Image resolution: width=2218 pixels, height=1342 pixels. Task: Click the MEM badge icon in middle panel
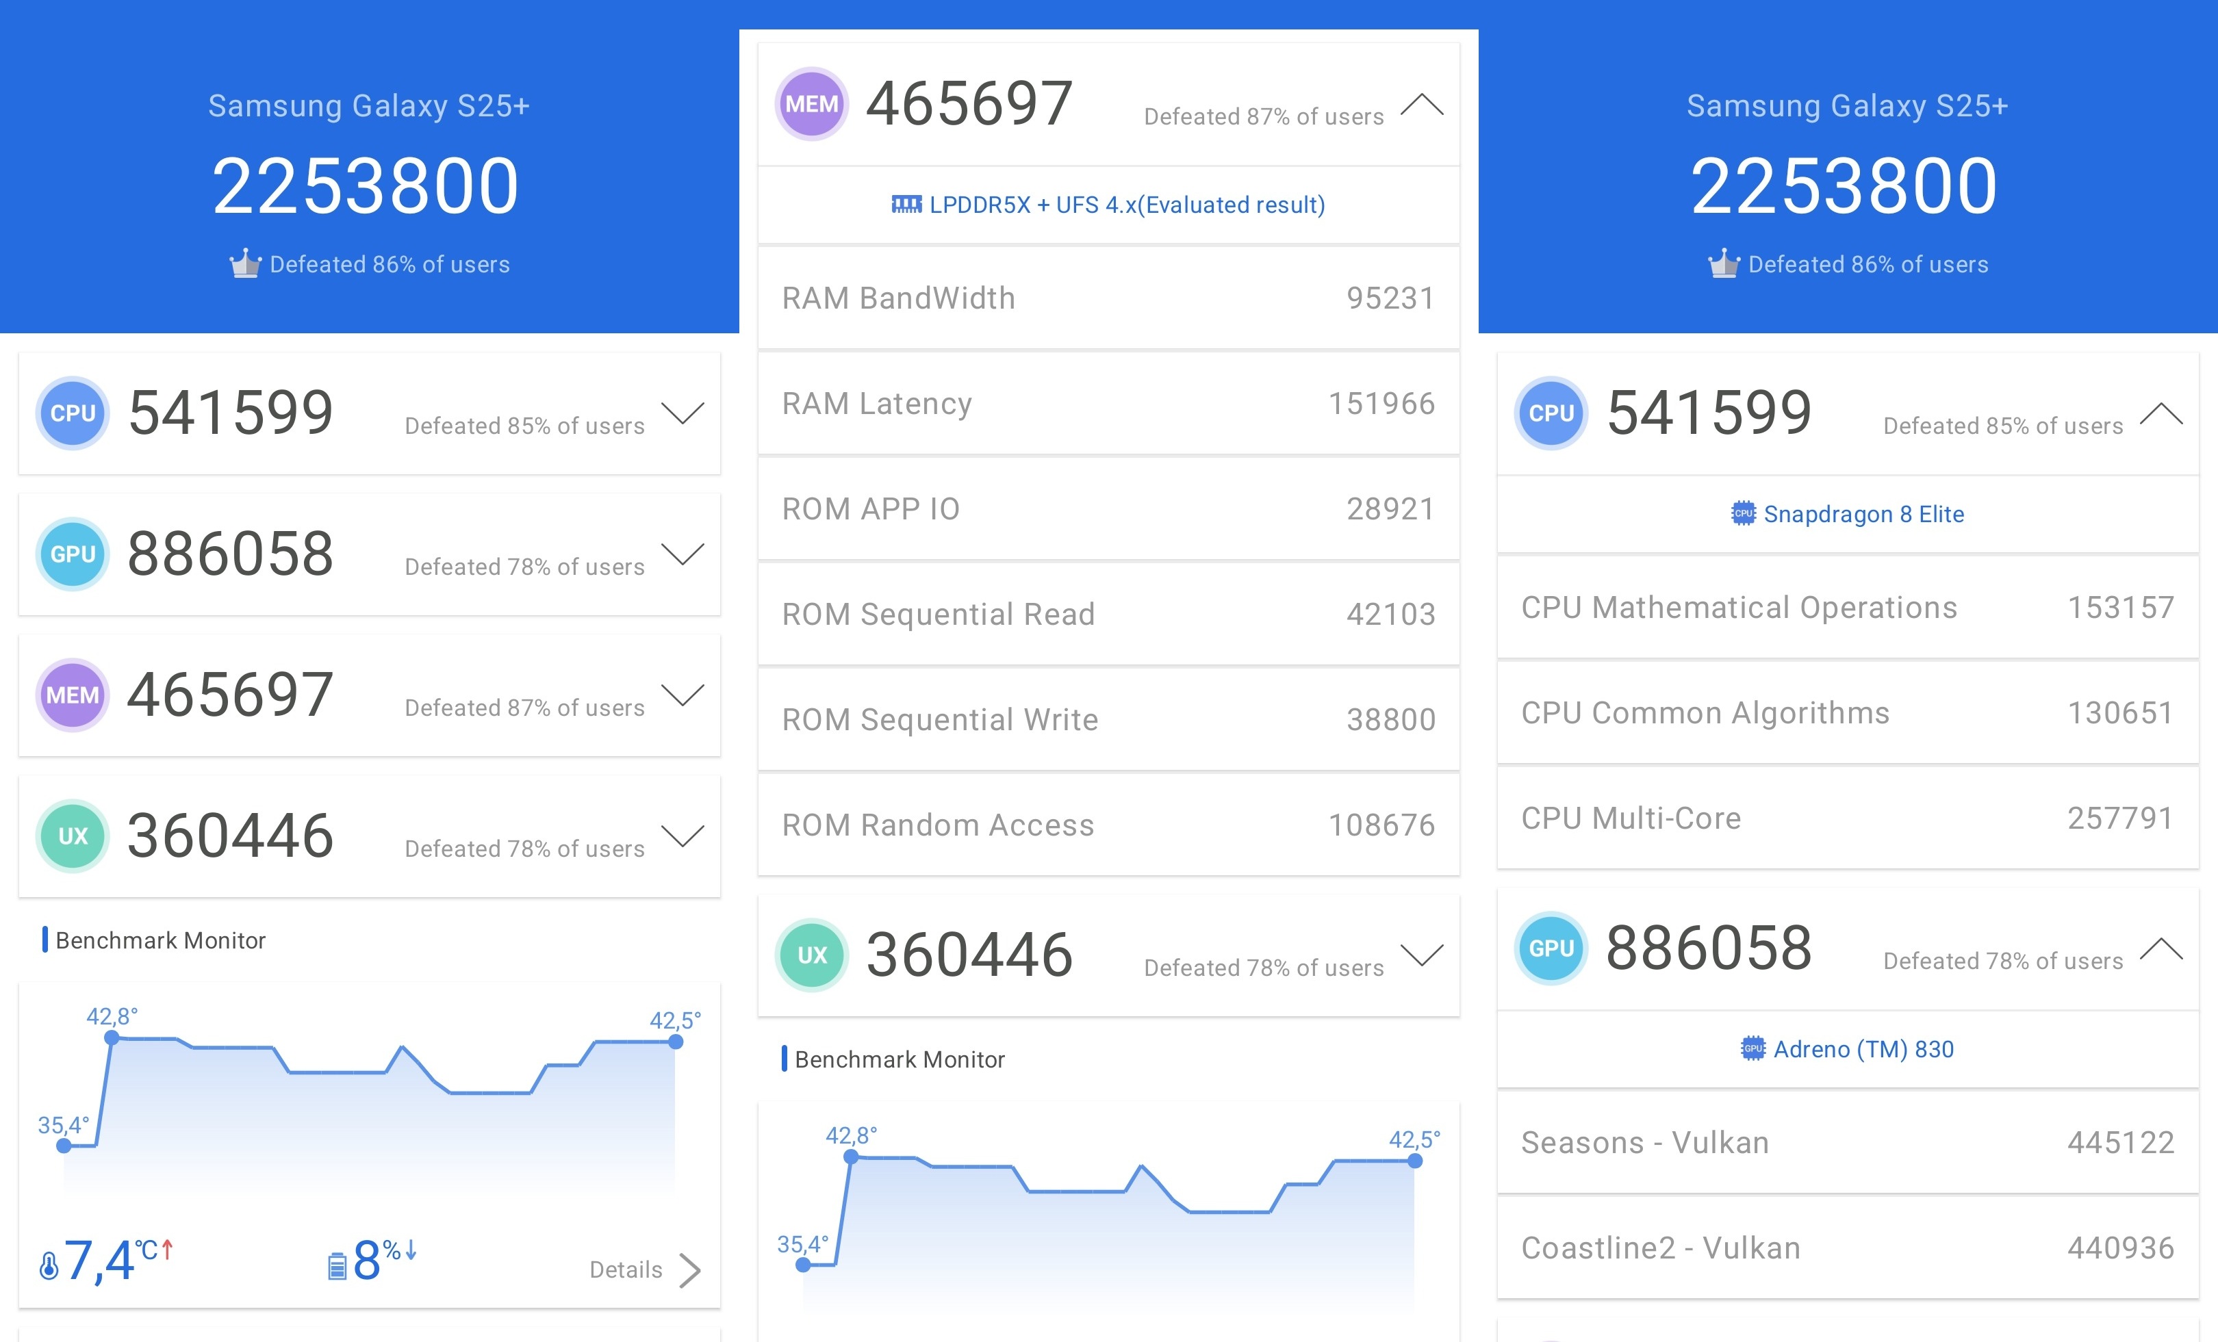[812, 105]
